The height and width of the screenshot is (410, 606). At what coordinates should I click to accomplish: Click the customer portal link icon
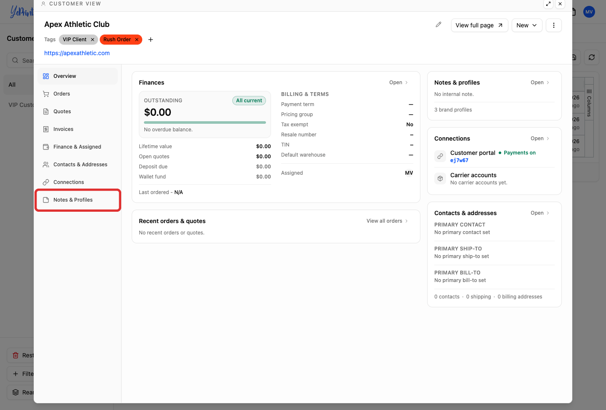[x=440, y=156]
